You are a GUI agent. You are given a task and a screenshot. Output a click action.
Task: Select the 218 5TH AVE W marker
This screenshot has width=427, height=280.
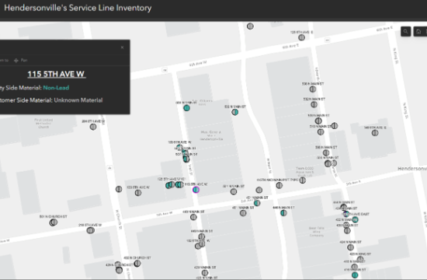(90, 230)
